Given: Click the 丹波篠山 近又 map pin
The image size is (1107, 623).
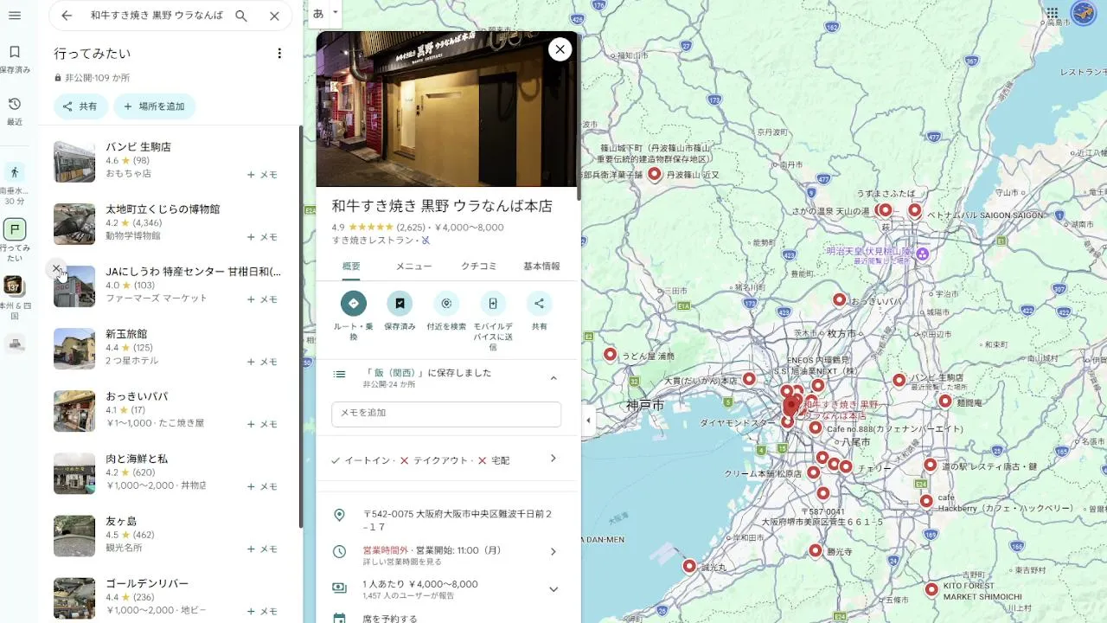Looking at the screenshot, I should (655, 174).
